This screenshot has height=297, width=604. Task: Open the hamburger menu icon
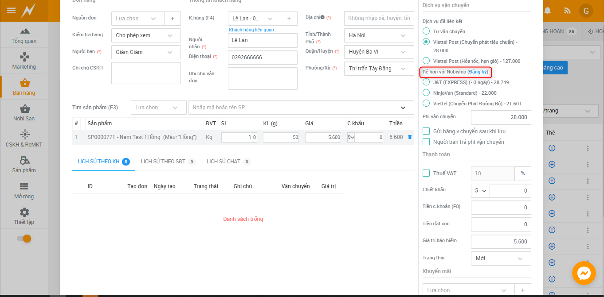[x=12, y=11]
